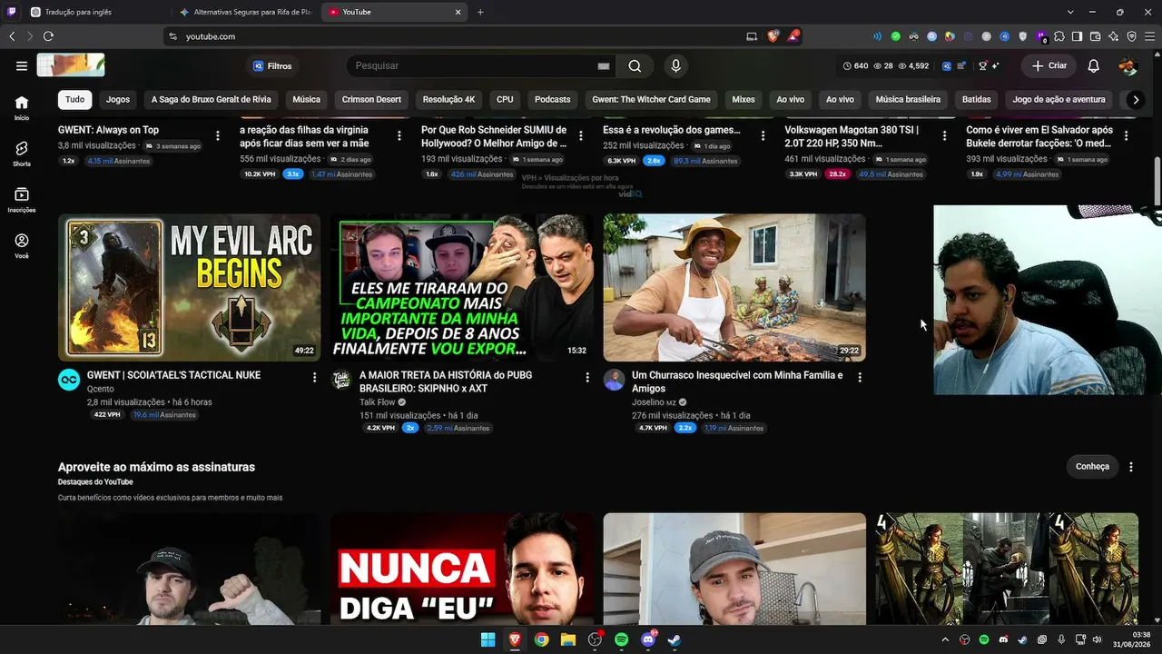Open the browser tab search dropdown
Viewport: 1162px width, 654px height.
click(x=1070, y=12)
